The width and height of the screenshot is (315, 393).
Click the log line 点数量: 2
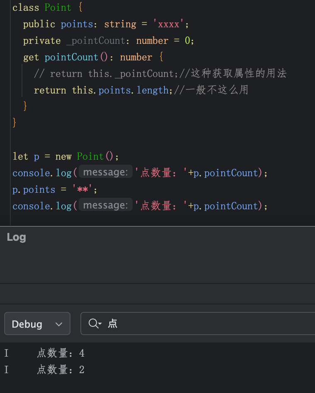(x=61, y=370)
